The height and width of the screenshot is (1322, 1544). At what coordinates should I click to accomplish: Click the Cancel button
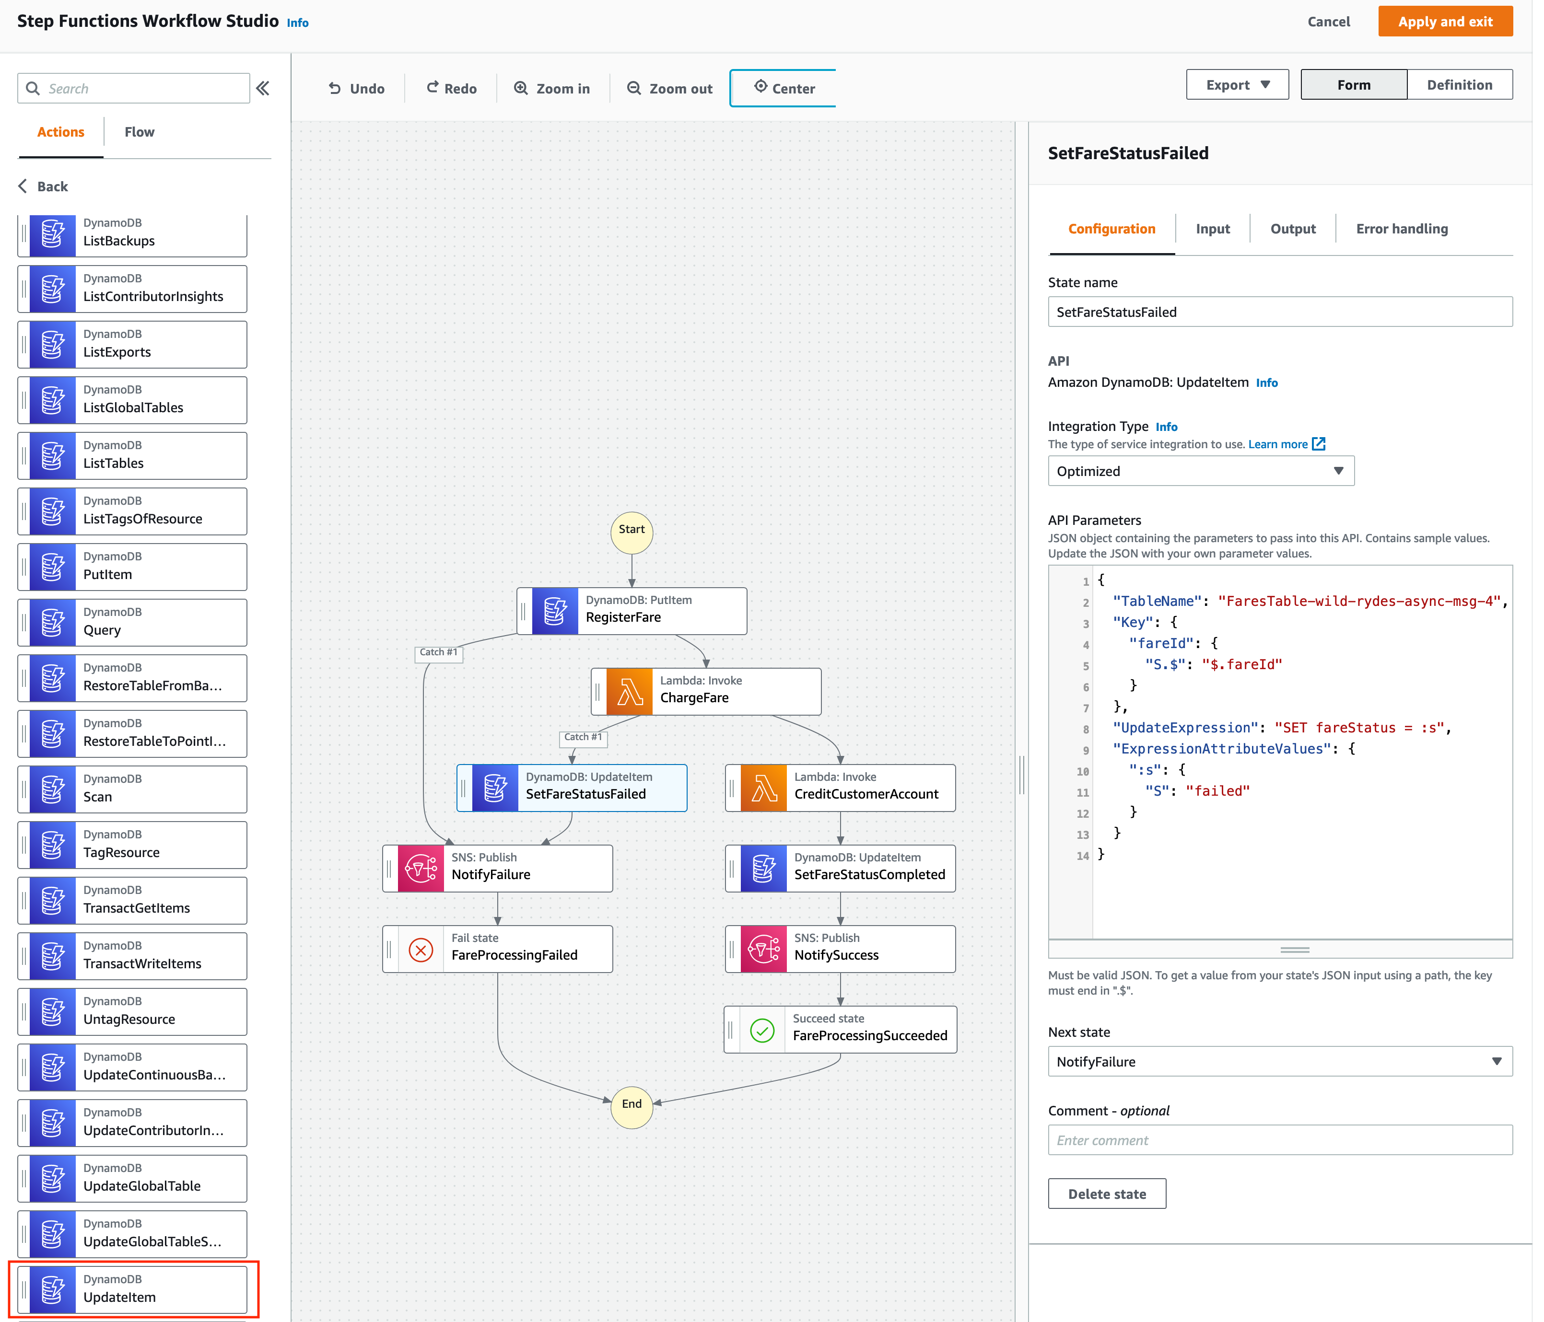coord(1329,22)
